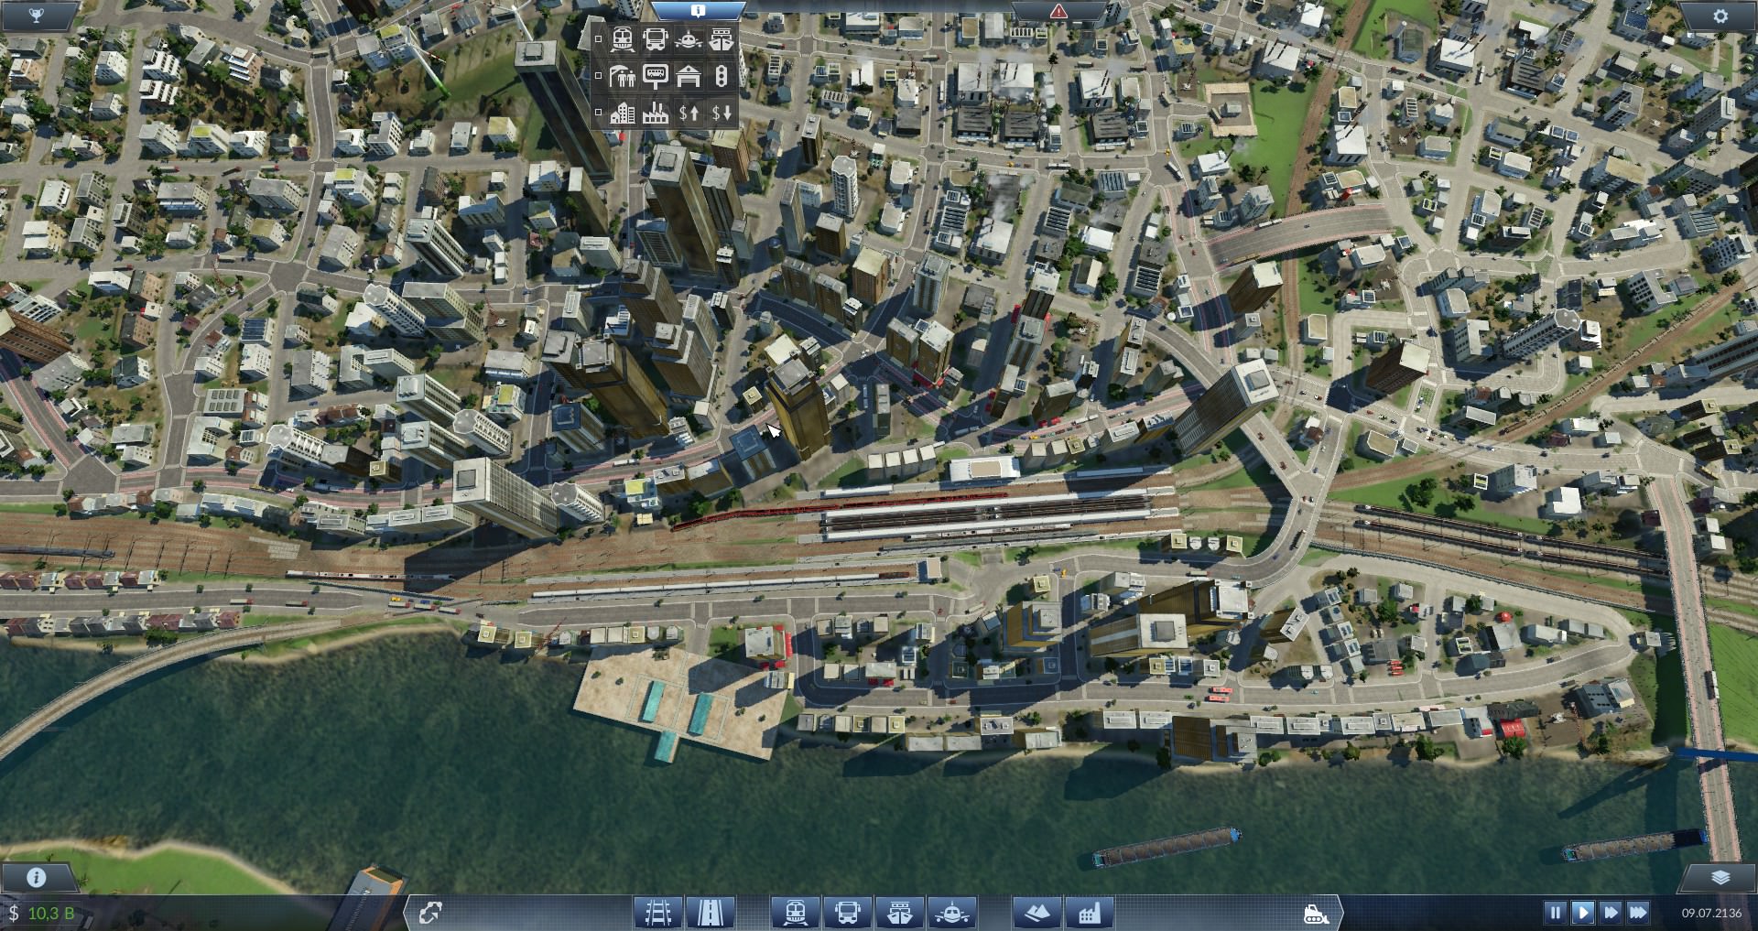
Task: Check the second row layer checkbox (stations)
Action: click(599, 76)
